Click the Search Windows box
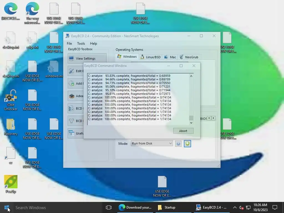 [x=58, y=207]
